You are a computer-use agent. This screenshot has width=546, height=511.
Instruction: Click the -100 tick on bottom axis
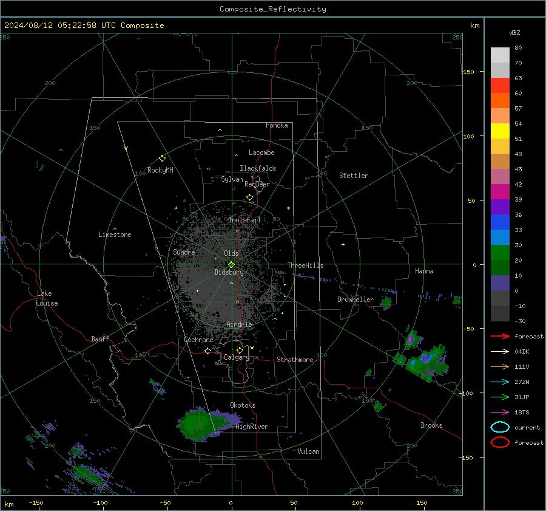point(100,503)
